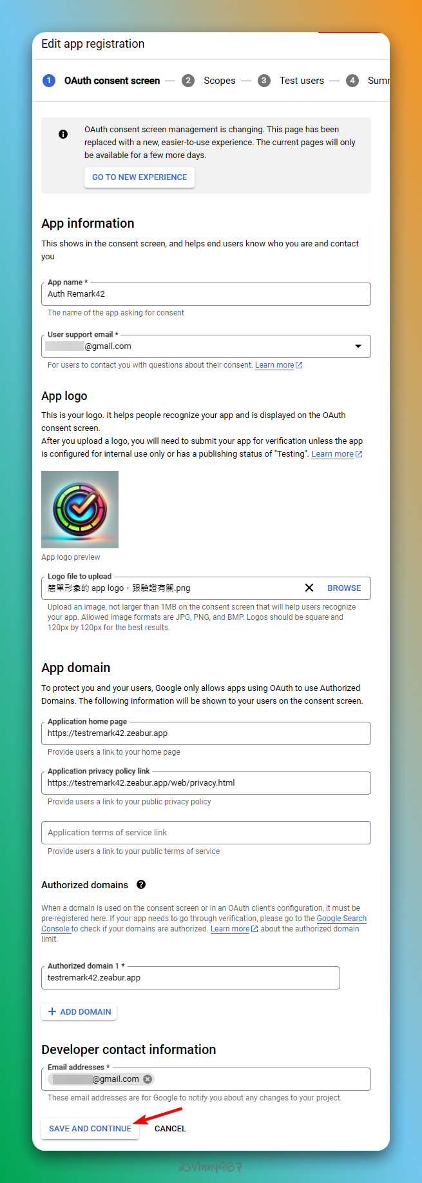Switch to the Test users step
This screenshot has height=1183, width=422.
pyautogui.click(x=302, y=81)
